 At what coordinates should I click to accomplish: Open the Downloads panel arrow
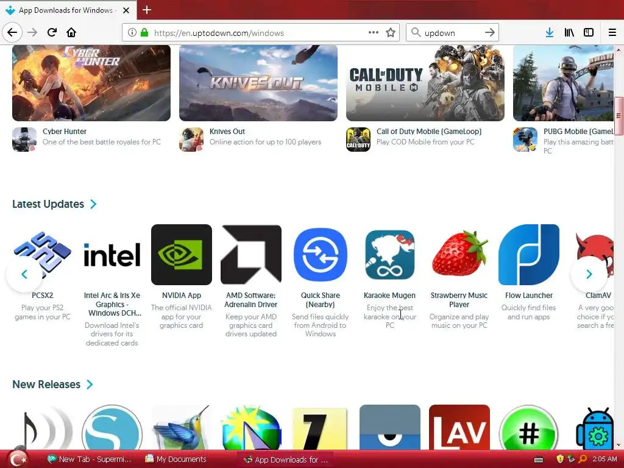550,32
